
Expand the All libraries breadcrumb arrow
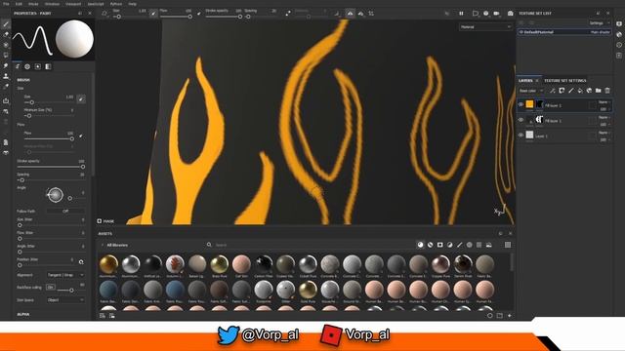coord(103,245)
